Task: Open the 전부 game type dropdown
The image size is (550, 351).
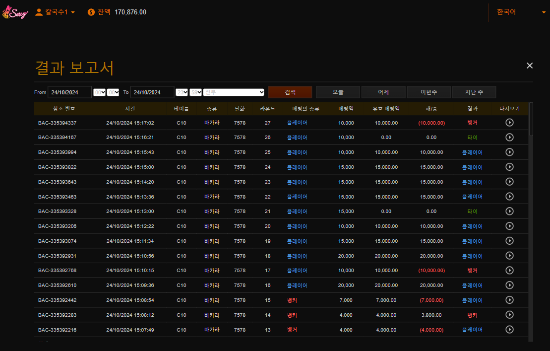Action: 234,92
